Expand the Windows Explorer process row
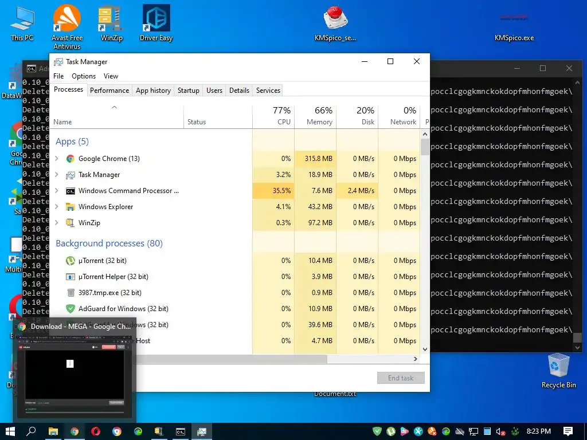The width and height of the screenshot is (587, 440). point(57,206)
